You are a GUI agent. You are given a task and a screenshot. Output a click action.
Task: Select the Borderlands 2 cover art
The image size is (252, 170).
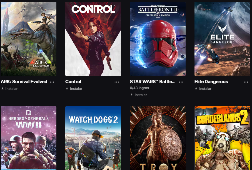tap(223, 138)
